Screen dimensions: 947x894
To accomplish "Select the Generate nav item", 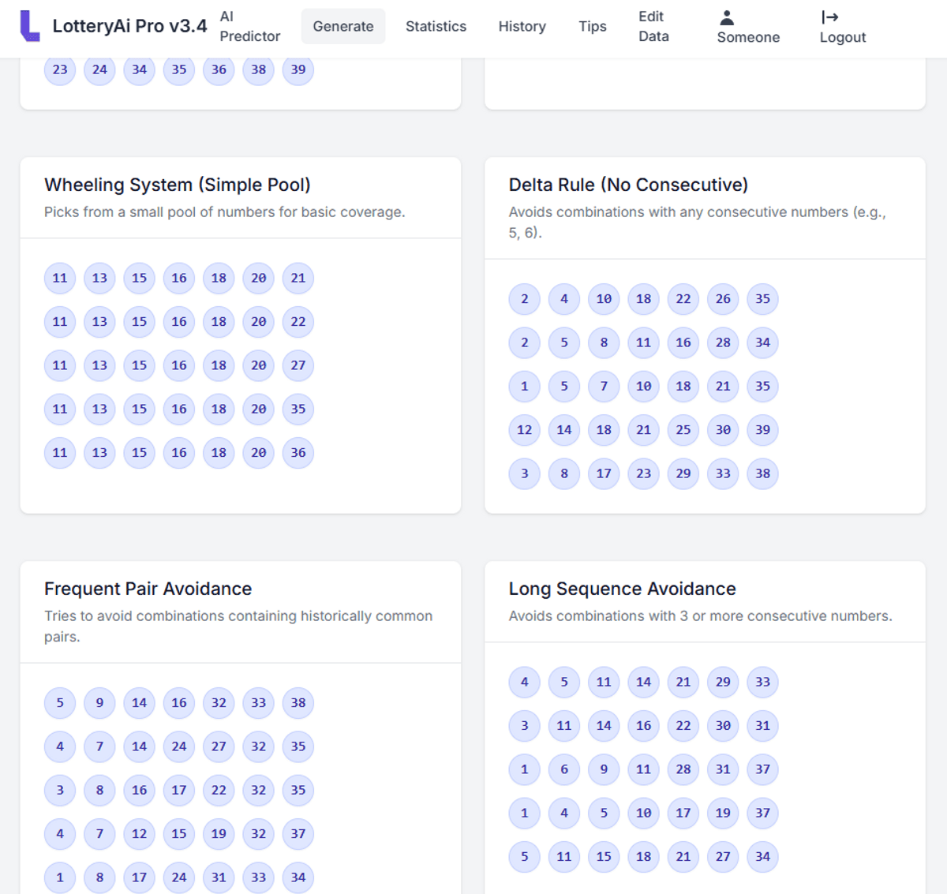I will [x=343, y=26].
